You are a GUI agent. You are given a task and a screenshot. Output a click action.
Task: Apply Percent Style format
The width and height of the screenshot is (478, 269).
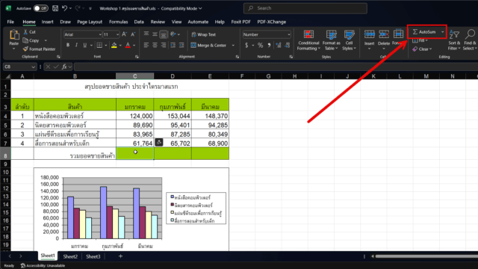tap(261, 45)
